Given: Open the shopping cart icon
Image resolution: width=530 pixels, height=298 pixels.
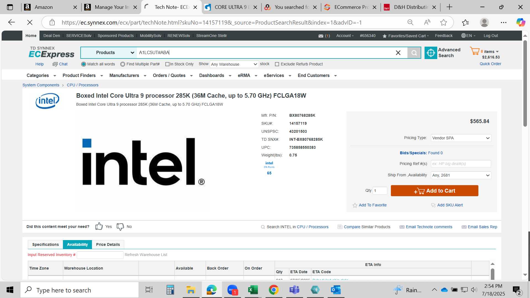Looking at the screenshot, I should pos(475,51).
